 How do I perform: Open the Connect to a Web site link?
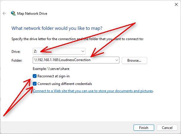[93, 91]
